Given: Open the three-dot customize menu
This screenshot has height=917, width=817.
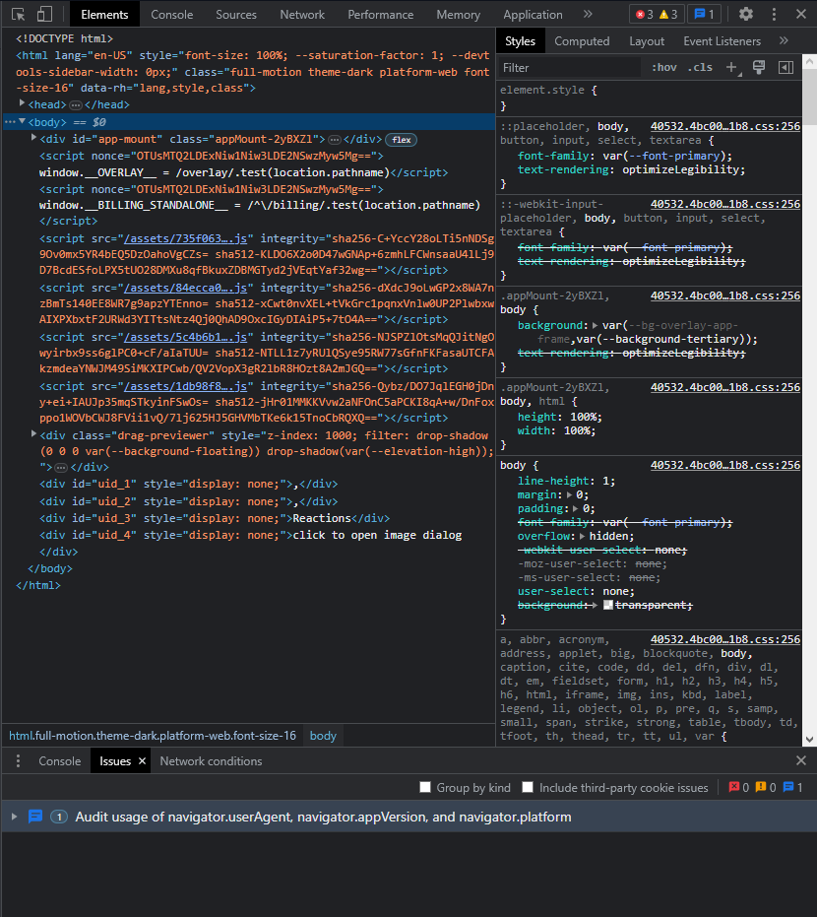Looking at the screenshot, I should 774,14.
